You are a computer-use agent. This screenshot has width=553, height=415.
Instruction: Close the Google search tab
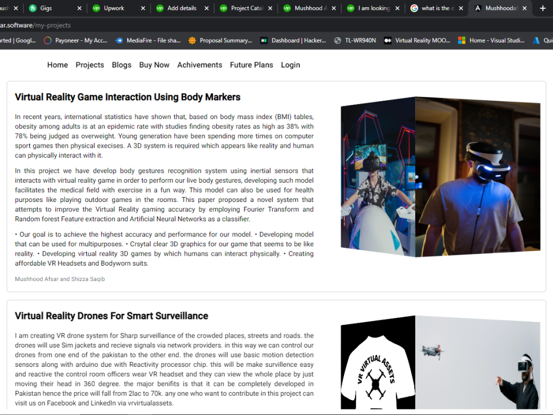tap(461, 8)
